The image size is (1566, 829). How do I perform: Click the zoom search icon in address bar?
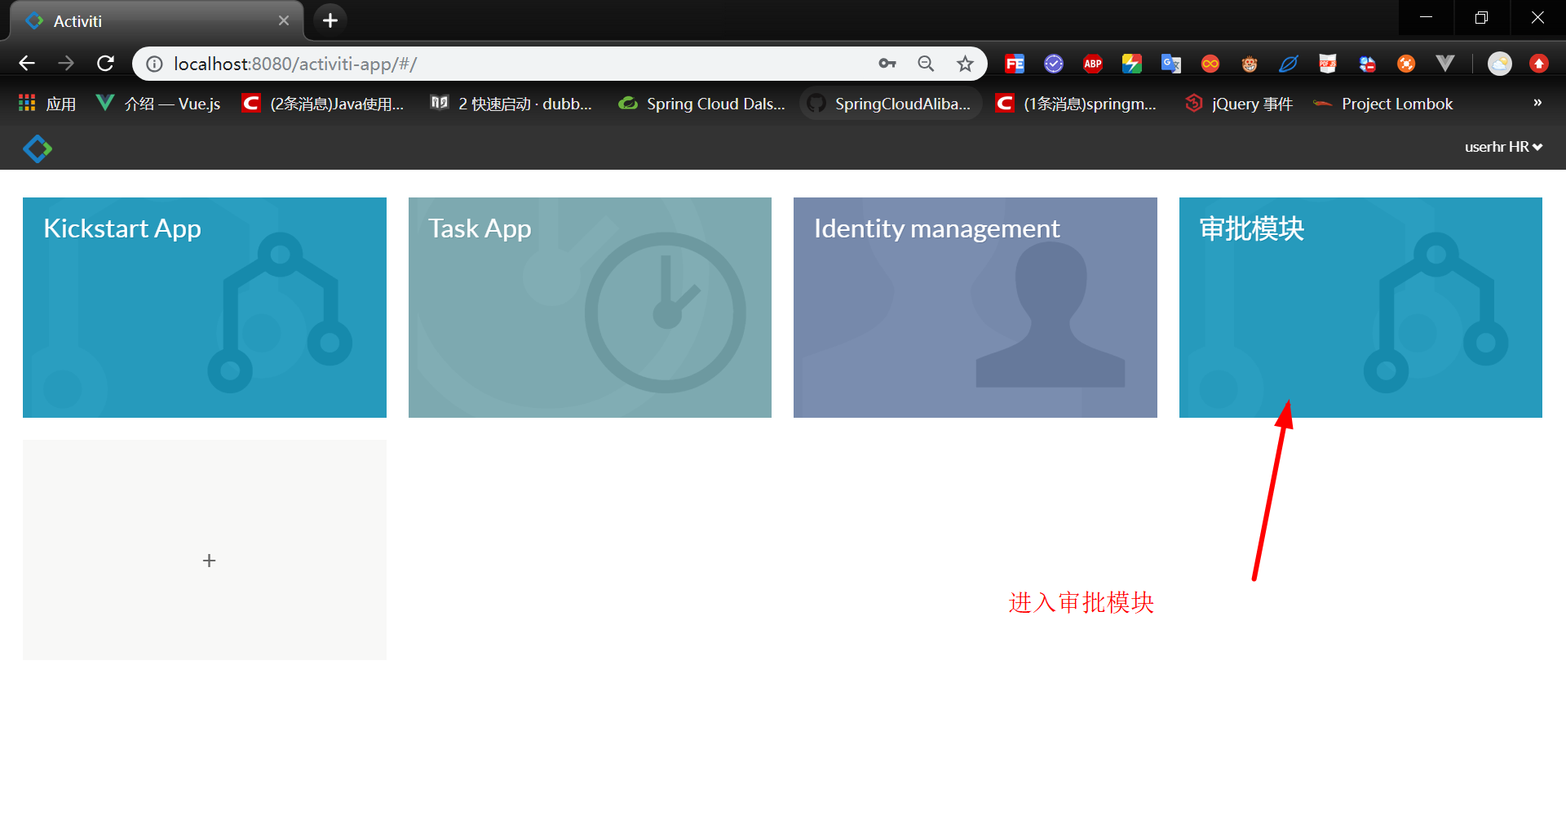pyautogui.click(x=926, y=64)
